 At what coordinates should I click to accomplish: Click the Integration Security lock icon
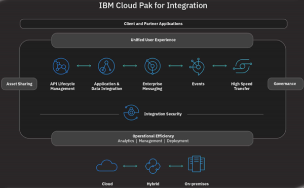(131, 112)
